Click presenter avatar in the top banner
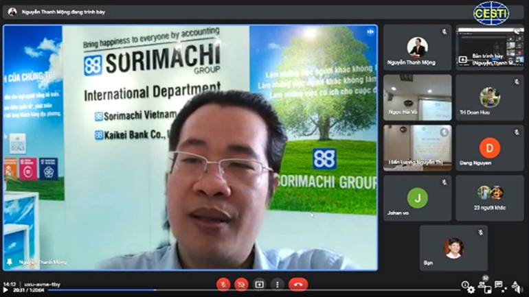This screenshot has height=297, width=529. click(12, 12)
